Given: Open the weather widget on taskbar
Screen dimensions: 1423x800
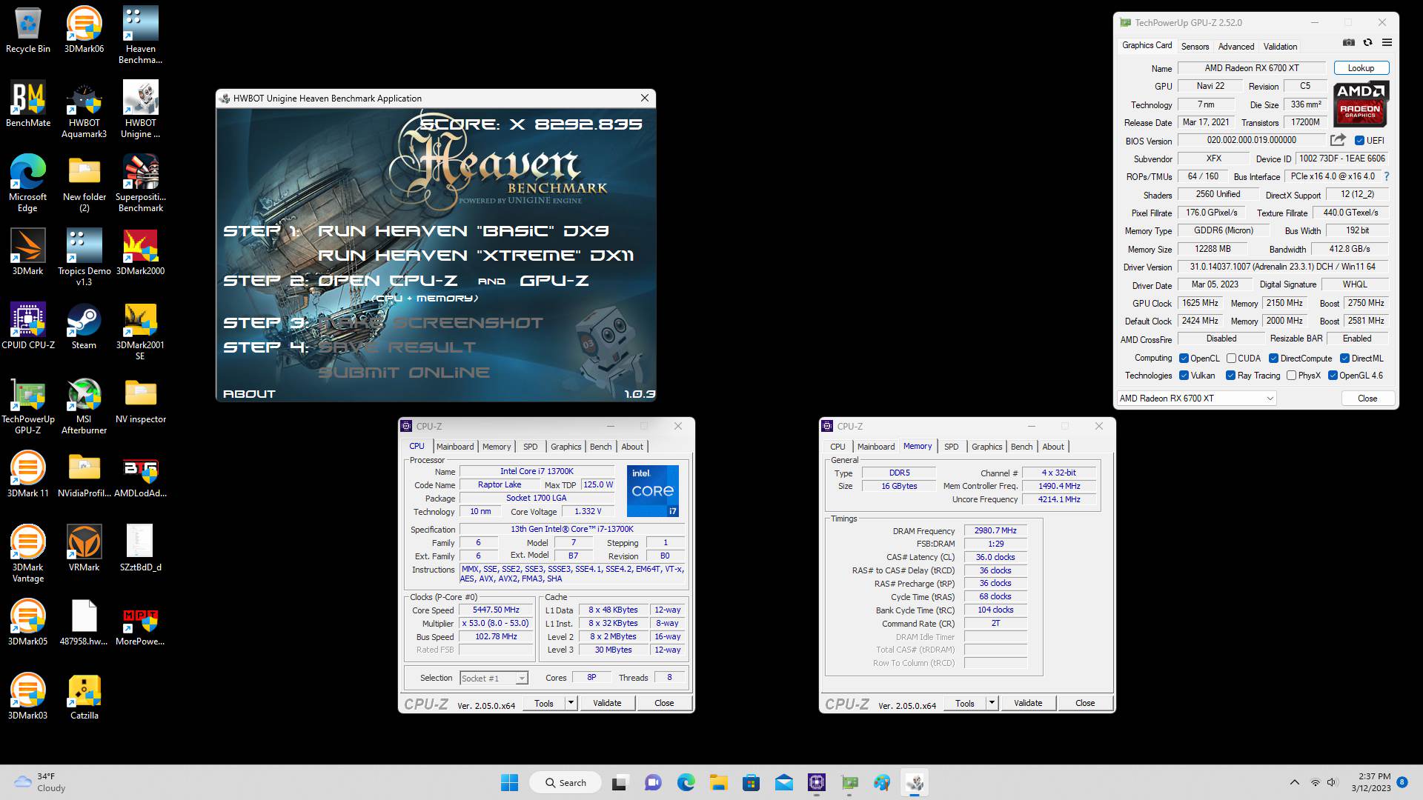Looking at the screenshot, I should (x=40, y=782).
